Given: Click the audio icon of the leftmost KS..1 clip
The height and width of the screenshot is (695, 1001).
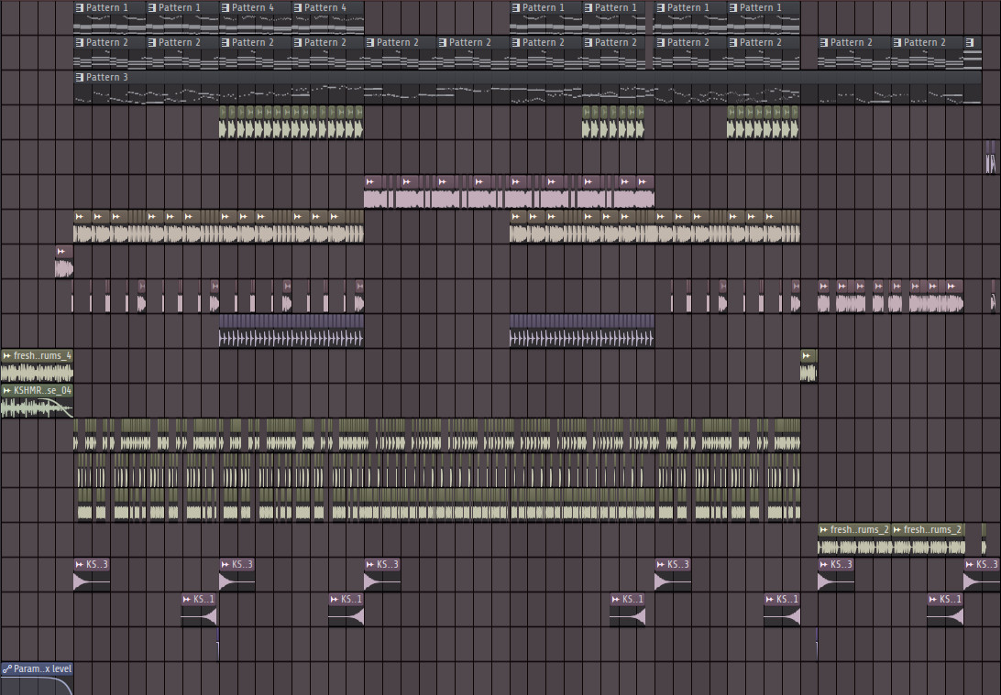Looking at the screenshot, I should 187,600.
